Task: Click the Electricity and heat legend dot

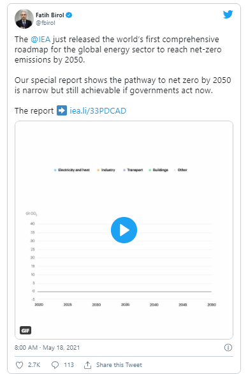Action: coord(55,170)
